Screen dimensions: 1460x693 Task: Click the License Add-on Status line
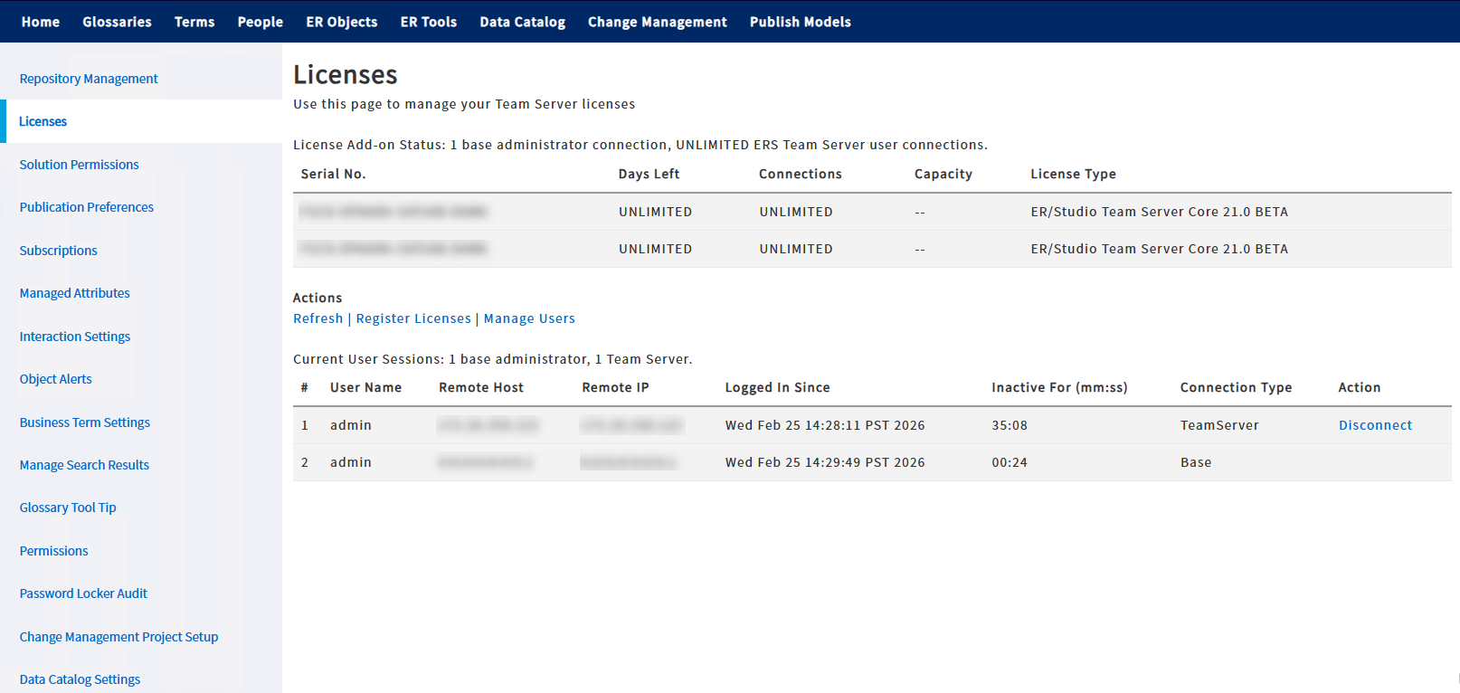640,145
